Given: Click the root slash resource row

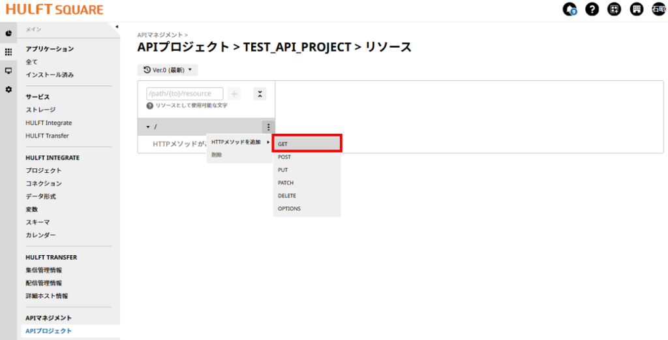Looking at the screenshot, I should point(206,127).
